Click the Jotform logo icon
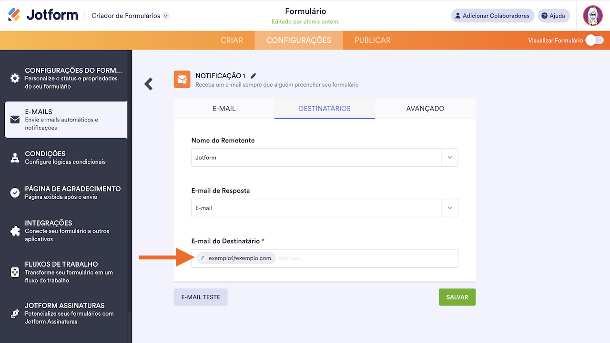 [x=14, y=15]
